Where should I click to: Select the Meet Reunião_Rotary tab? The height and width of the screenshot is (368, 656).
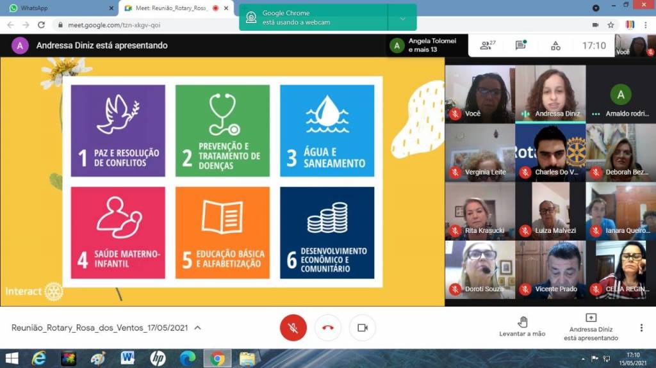pos(173,8)
